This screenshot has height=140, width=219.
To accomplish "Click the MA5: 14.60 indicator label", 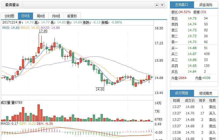I will [11, 28].
